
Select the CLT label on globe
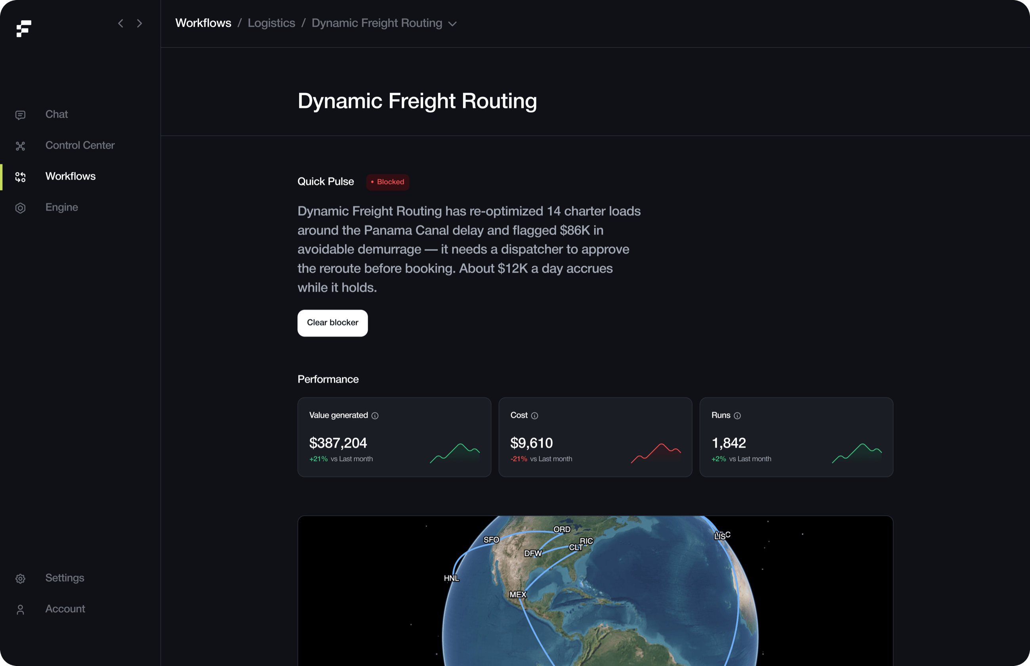(x=576, y=548)
